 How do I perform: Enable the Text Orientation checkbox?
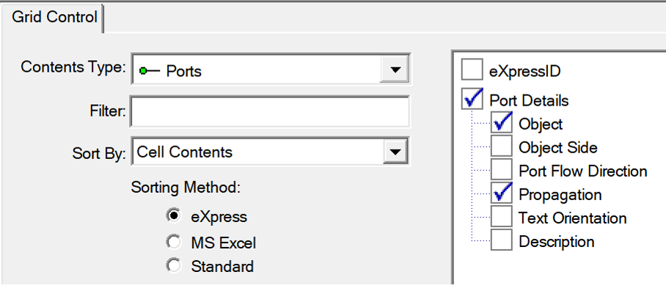502,217
